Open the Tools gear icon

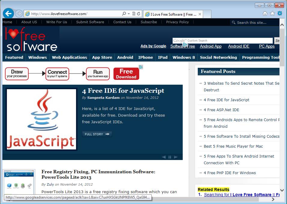coord(280,13)
